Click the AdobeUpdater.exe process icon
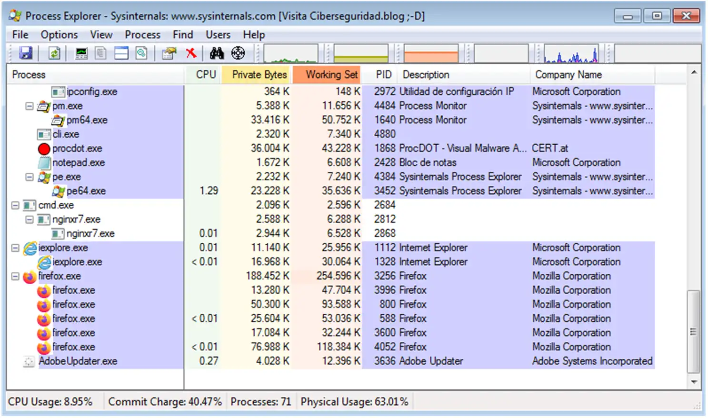Image resolution: width=708 pixels, height=418 pixels. [x=29, y=362]
